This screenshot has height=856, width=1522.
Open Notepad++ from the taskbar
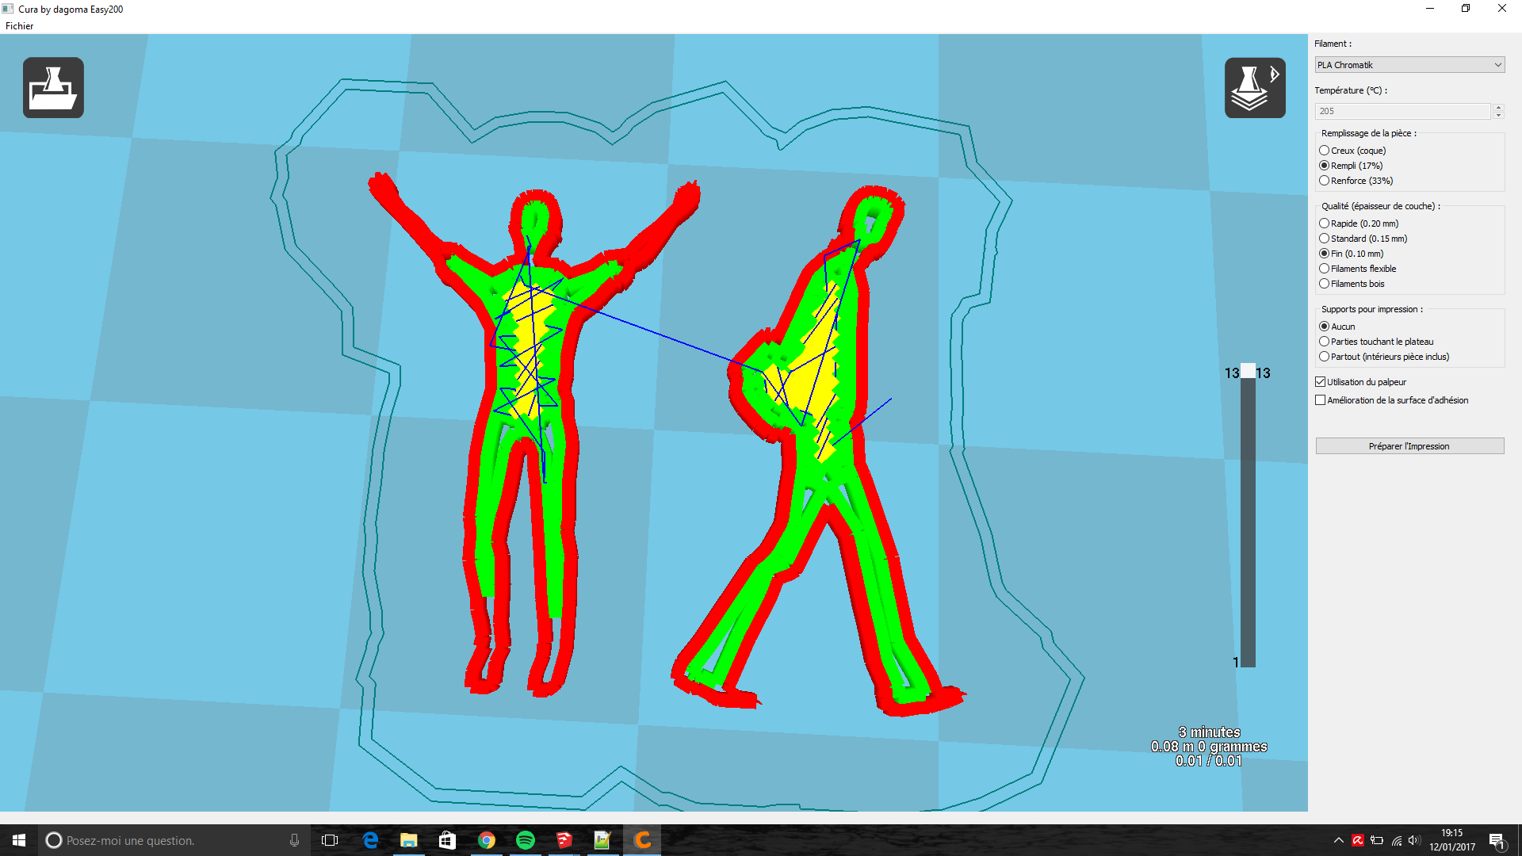pos(602,840)
